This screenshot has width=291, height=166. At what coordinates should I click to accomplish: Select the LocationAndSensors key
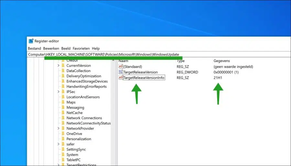[83, 97]
